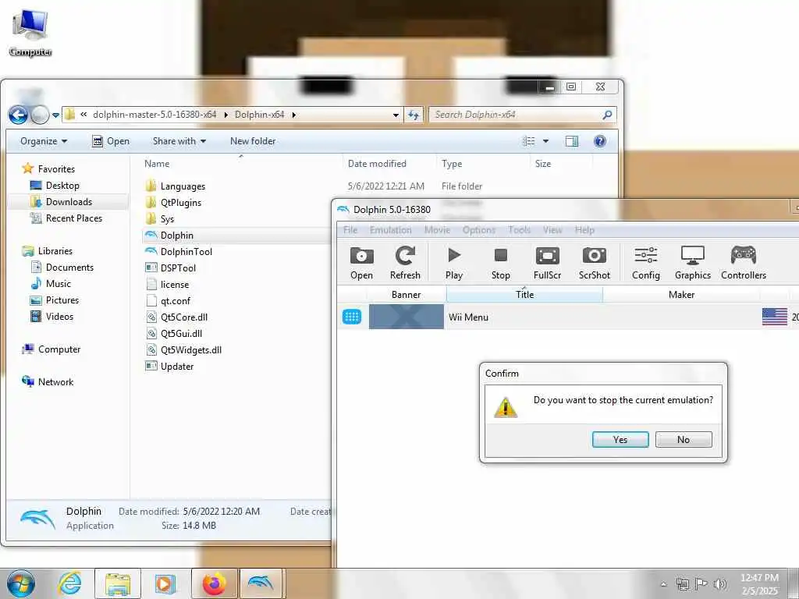Select the DolphinTool file
Screen dimensions: 799x599
[186, 252]
